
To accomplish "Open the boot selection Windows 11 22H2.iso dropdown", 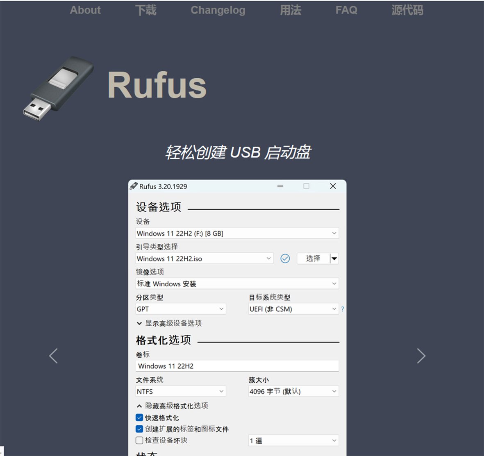I will [205, 259].
